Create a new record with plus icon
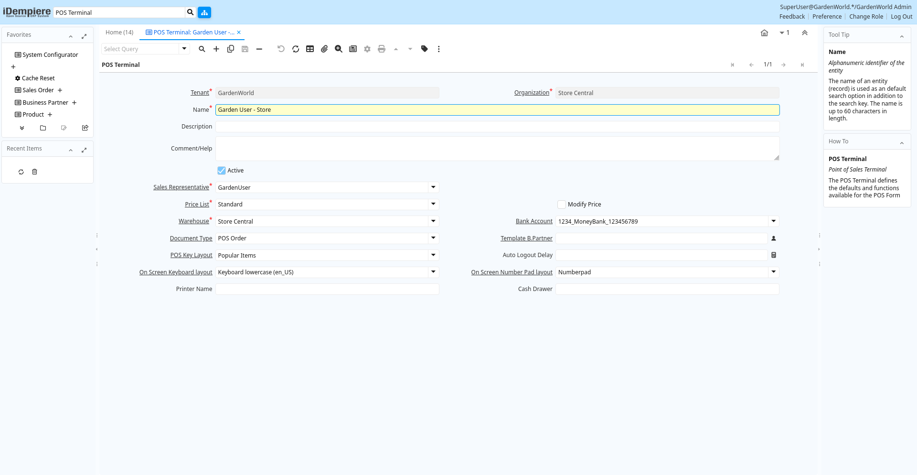Viewport: 917px width, 475px height. click(x=216, y=49)
